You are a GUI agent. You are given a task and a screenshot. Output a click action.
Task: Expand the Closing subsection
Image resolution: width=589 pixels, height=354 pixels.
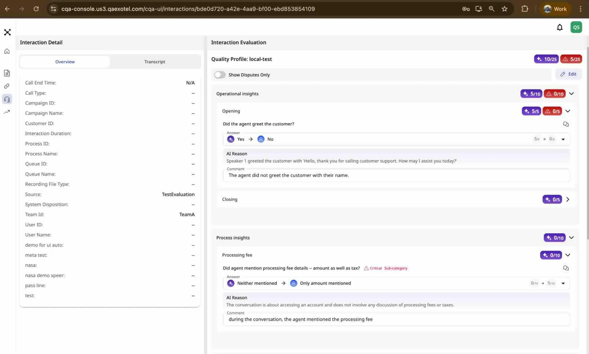[568, 199]
